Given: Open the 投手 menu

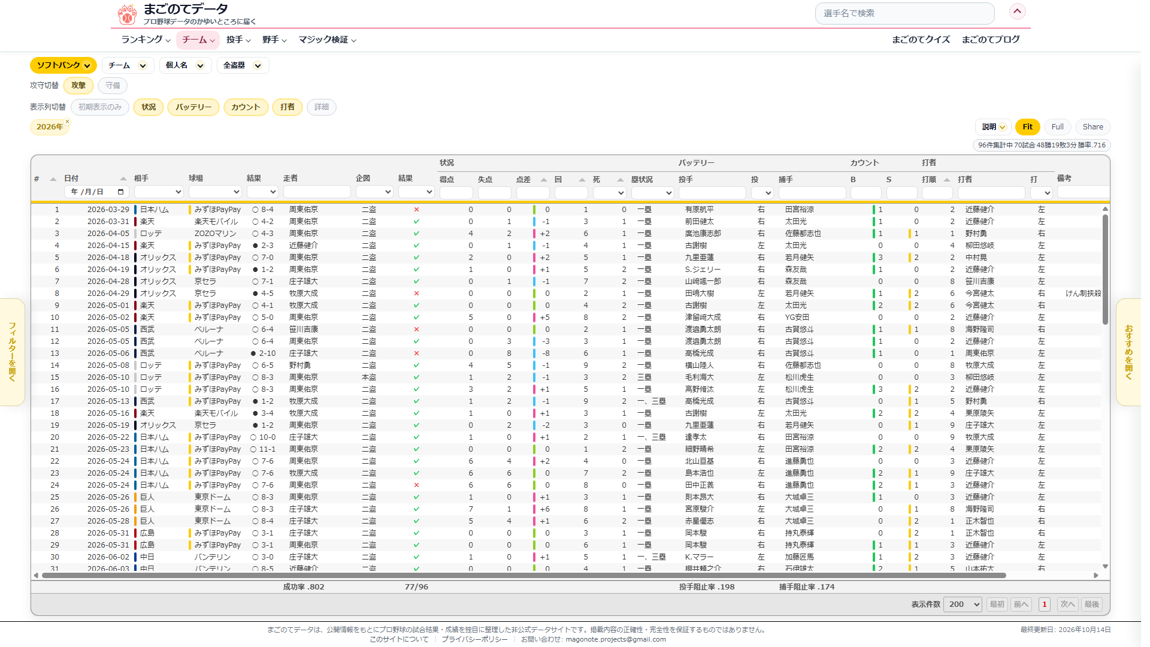Looking at the screenshot, I should (238, 40).
